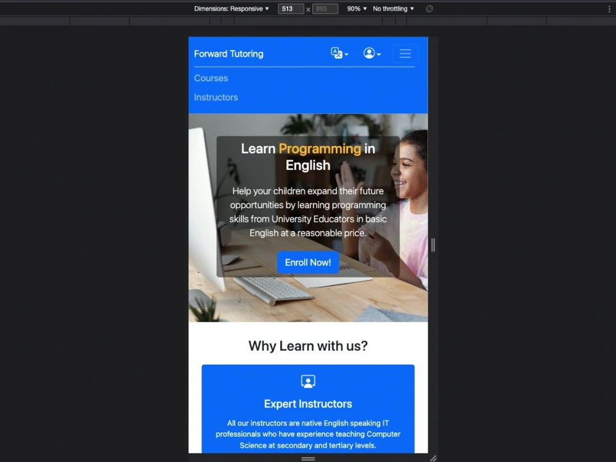Click the corner viewport resize handle

pos(433,458)
